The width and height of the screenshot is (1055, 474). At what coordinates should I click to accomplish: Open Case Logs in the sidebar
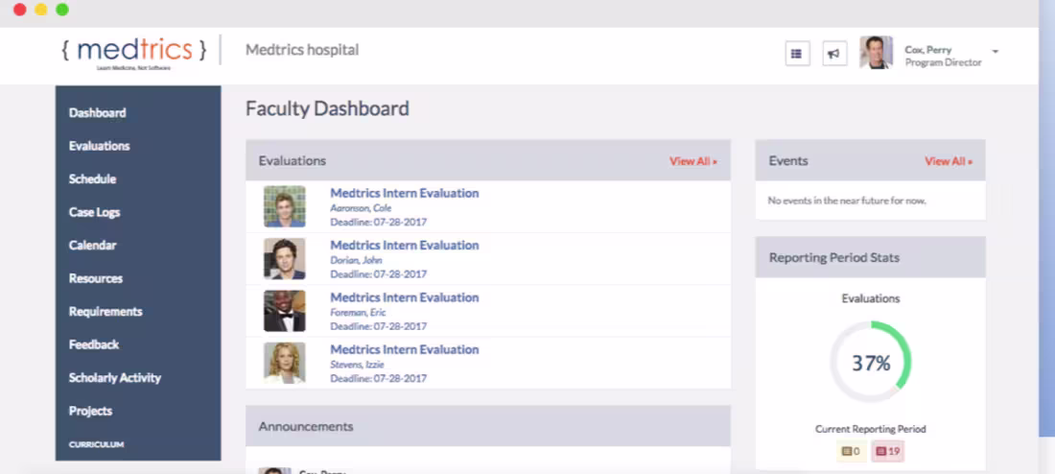[94, 212]
